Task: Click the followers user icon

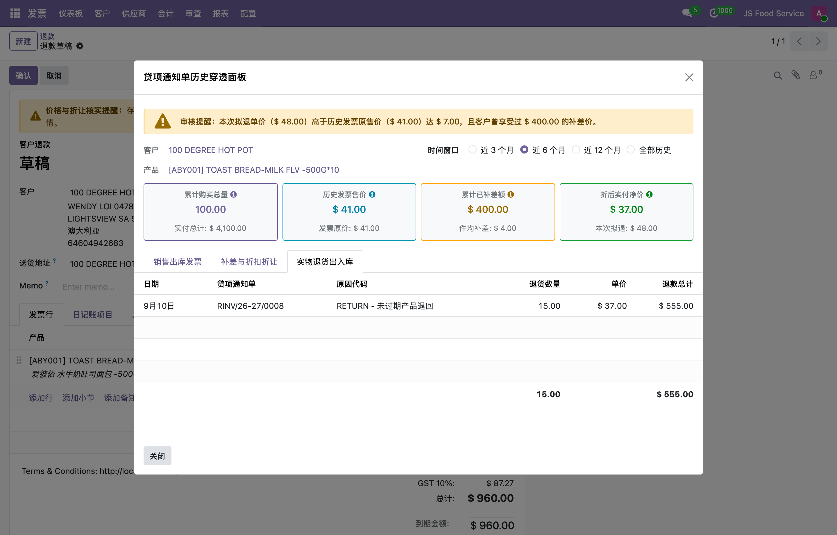Action: (x=813, y=75)
